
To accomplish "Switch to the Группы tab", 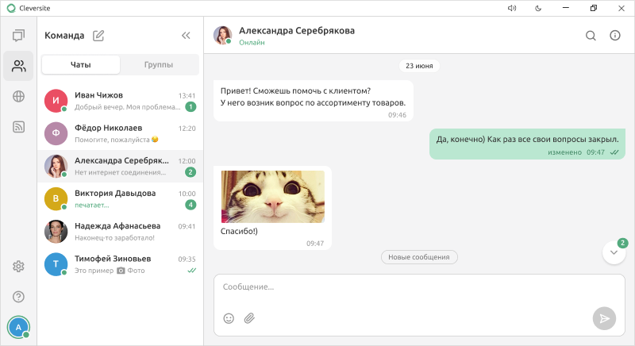I will click(159, 64).
